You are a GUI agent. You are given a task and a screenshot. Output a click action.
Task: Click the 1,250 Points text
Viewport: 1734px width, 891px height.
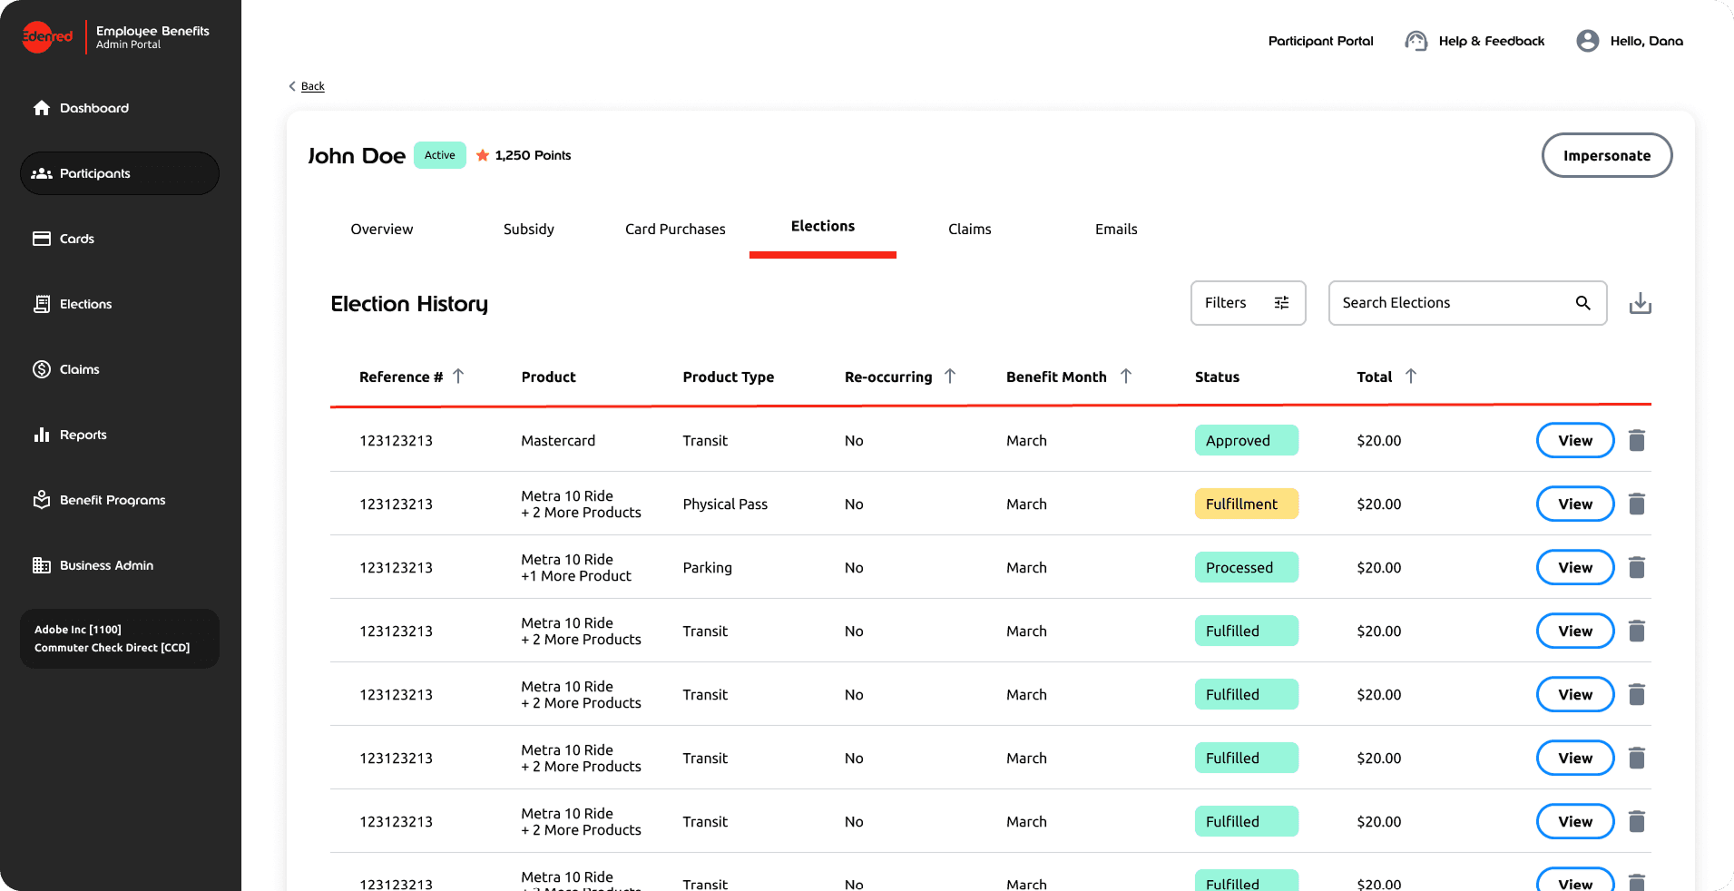533,155
